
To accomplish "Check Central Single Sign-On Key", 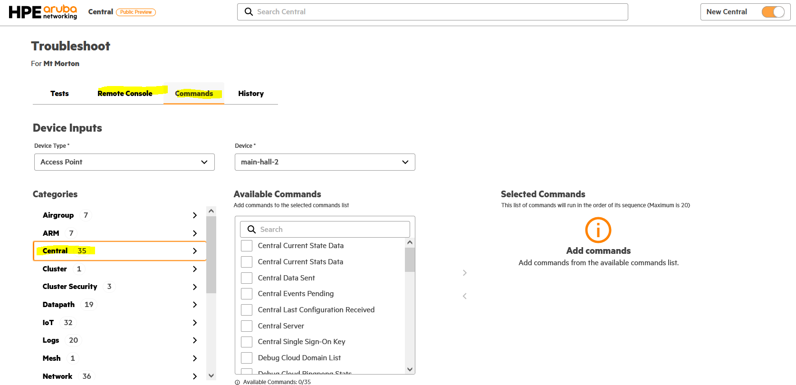I will click(247, 342).
